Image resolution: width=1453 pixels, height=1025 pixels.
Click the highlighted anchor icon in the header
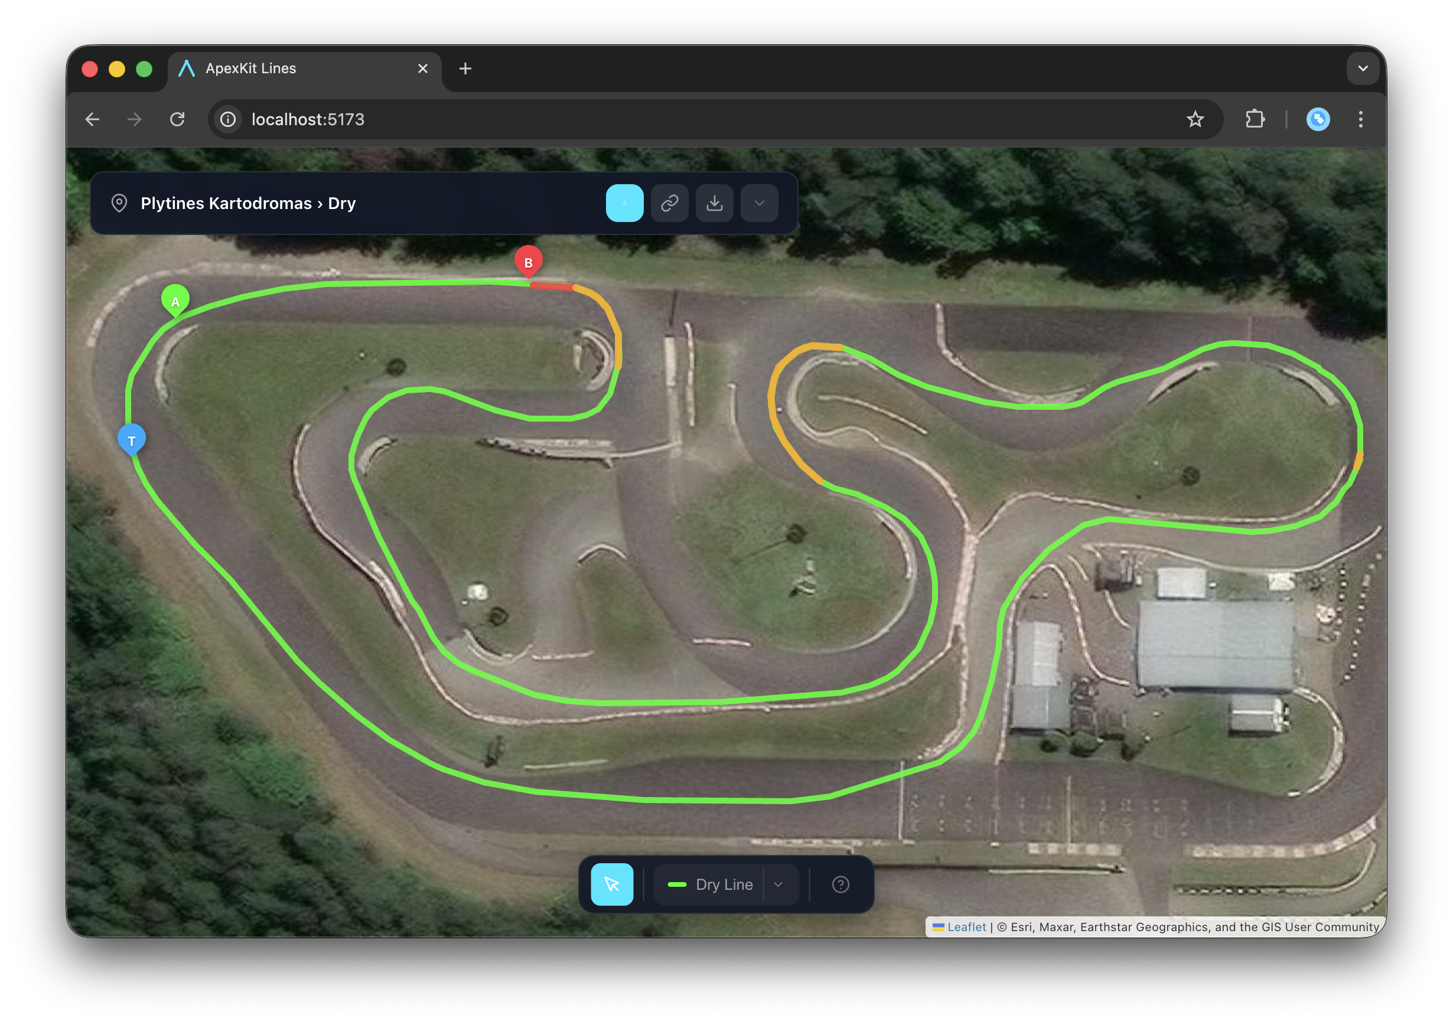(625, 203)
